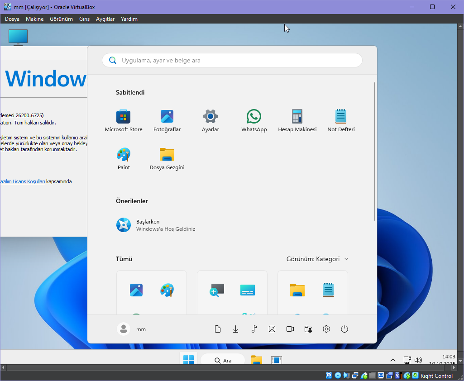Open Yazılım Lisans Koşulları link in Windows dialog
The width and height of the screenshot is (464, 381).
(x=23, y=181)
